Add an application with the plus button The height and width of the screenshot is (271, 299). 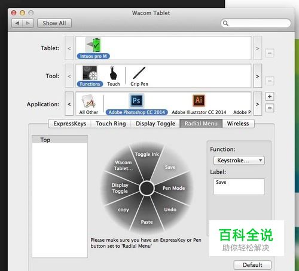pos(270,97)
